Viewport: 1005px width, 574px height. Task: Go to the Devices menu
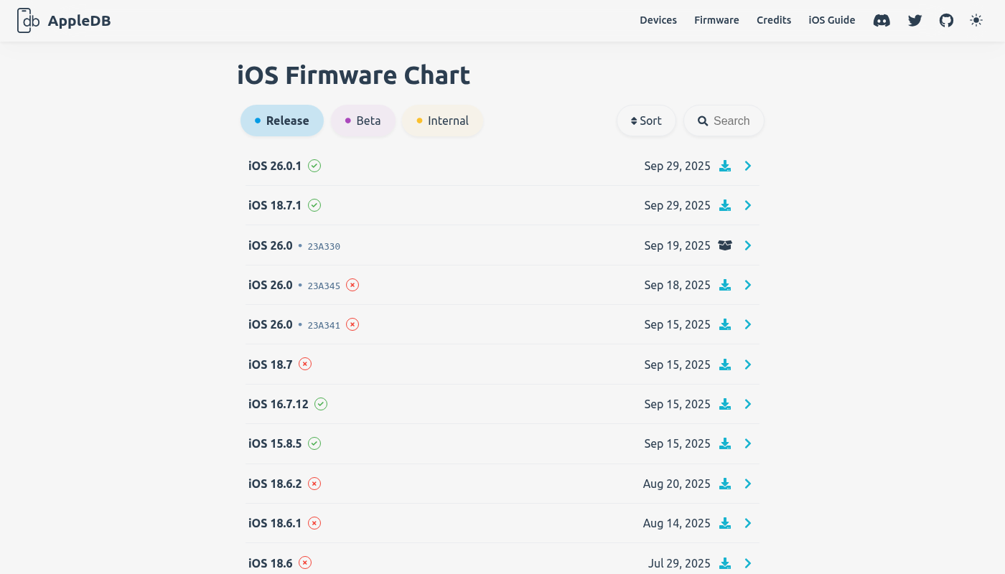(x=658, y=21)
